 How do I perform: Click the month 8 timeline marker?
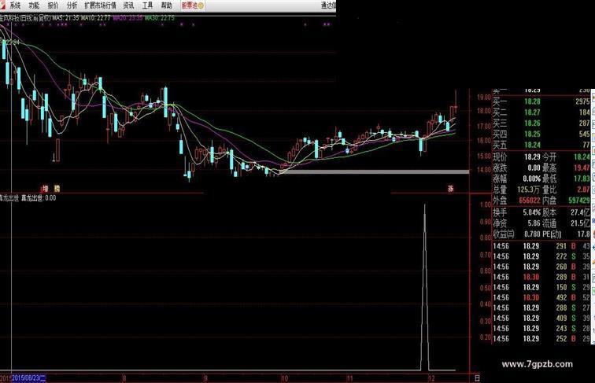click(x=124, y=378)
